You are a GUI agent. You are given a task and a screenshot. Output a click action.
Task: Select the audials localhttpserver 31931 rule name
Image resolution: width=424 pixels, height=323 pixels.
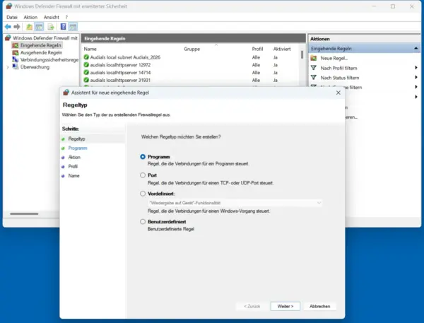pyautogui.click(x=120, y=80)
